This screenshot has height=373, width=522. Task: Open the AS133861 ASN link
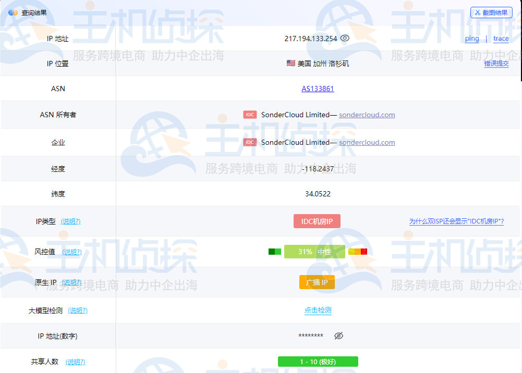pyautogui.click(x=318, y=89)
